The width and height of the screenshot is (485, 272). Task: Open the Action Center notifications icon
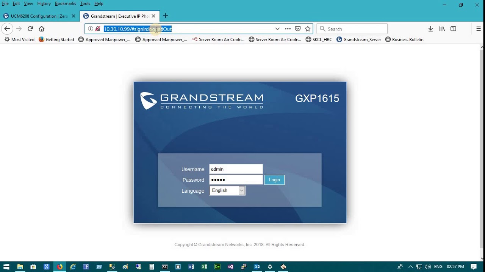pyautogui.click(x=474, y=267)
